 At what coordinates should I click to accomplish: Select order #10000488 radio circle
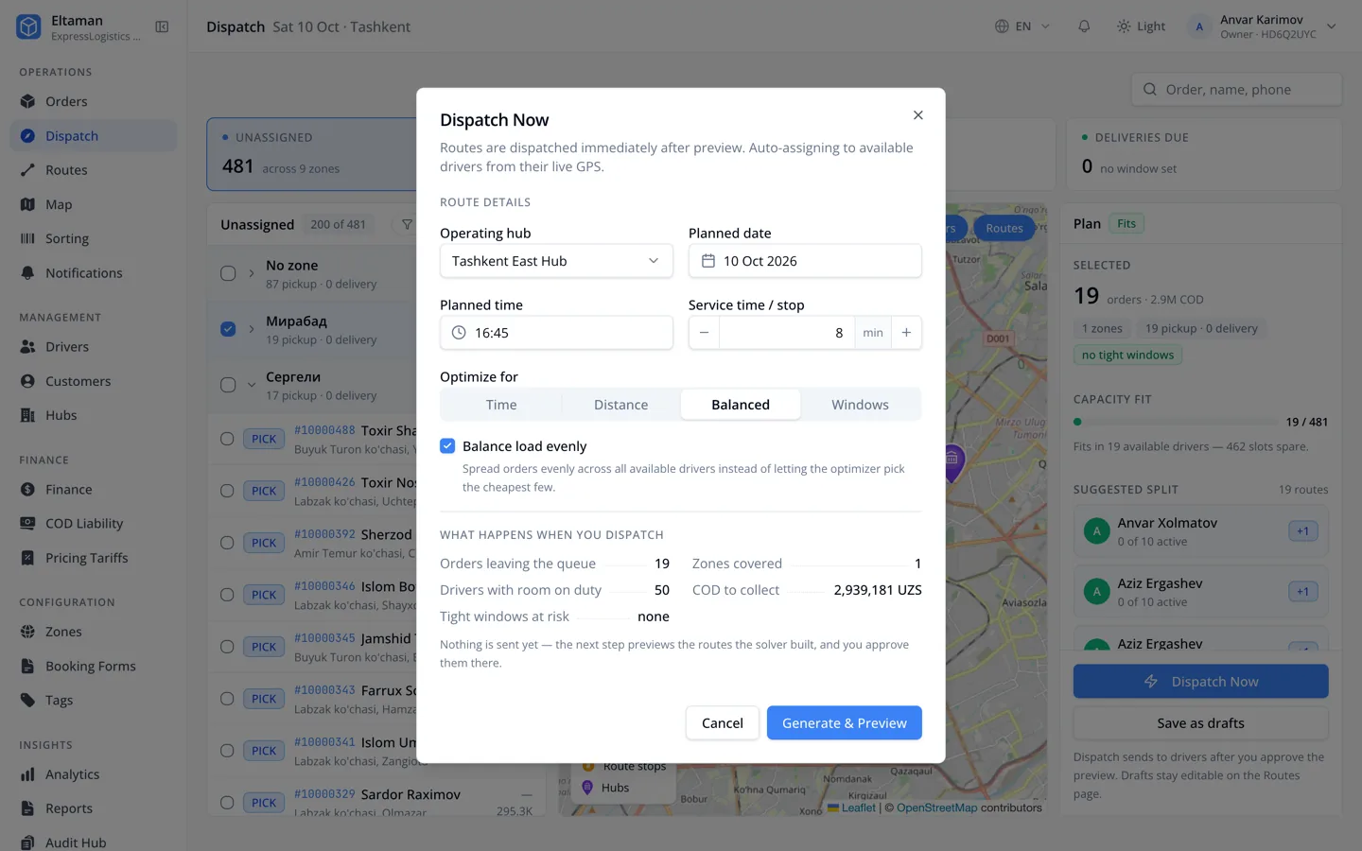(227, 439)
